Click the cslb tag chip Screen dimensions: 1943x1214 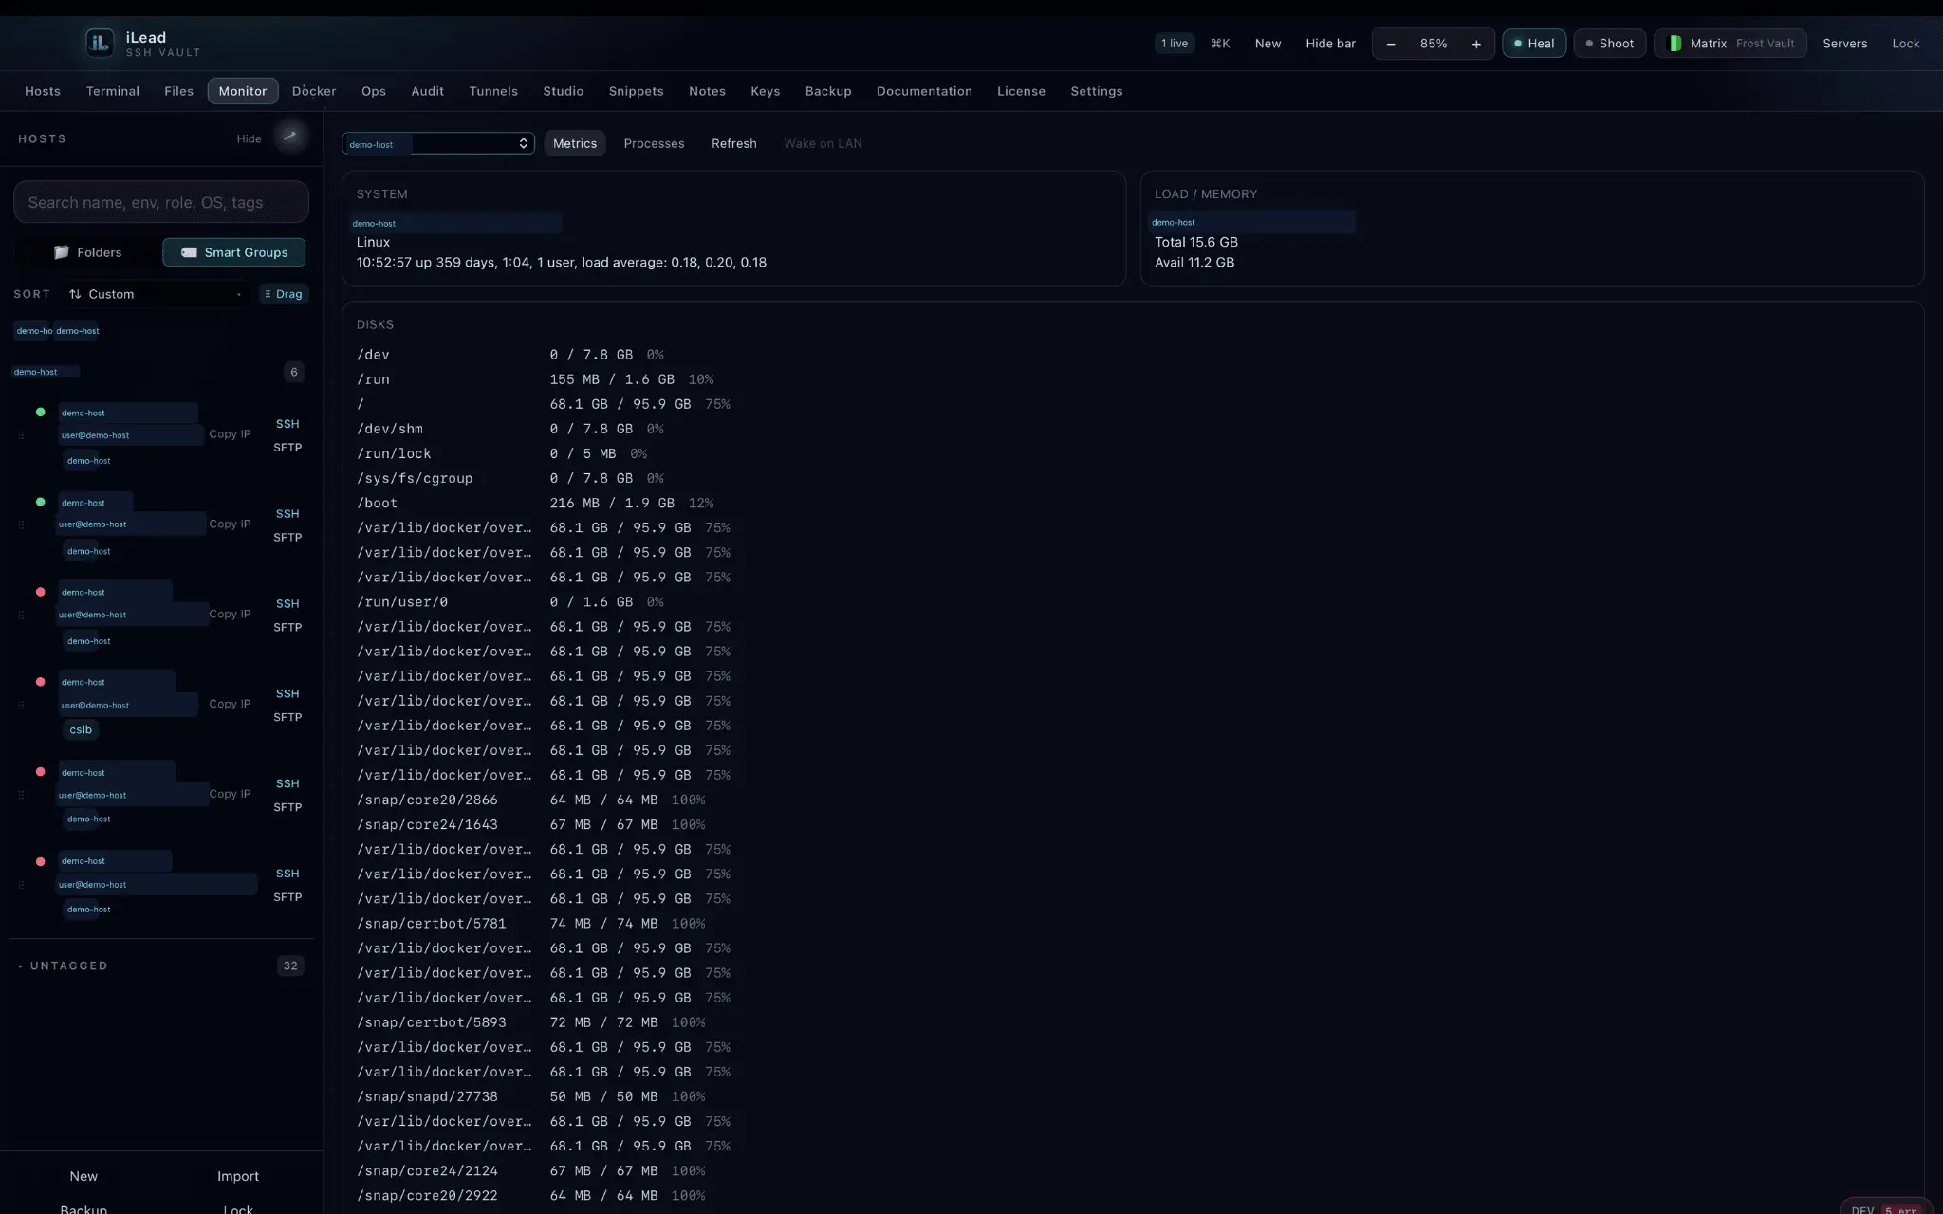point(81,729)
